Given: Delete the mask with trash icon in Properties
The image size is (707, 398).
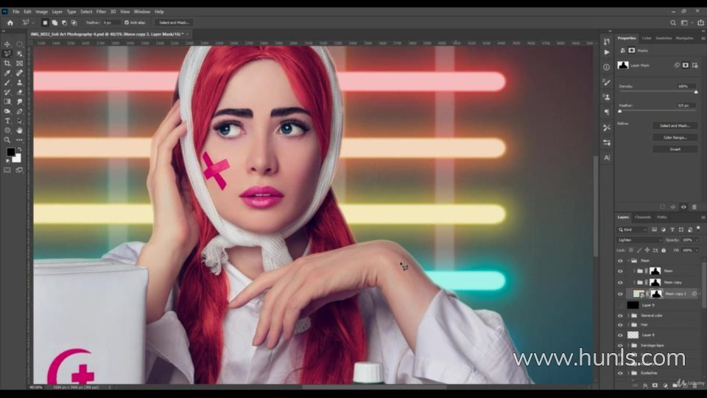Looking at the screenshot, I should click(694, 206).
